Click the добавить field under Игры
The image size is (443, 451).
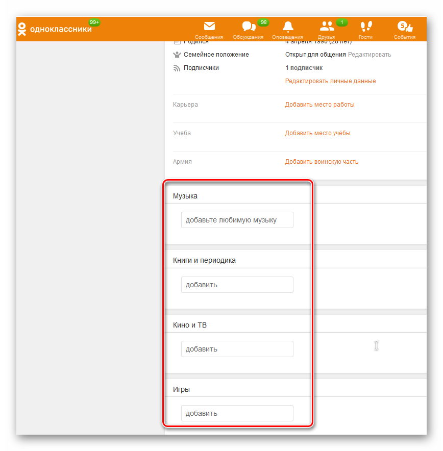[237, 413]
